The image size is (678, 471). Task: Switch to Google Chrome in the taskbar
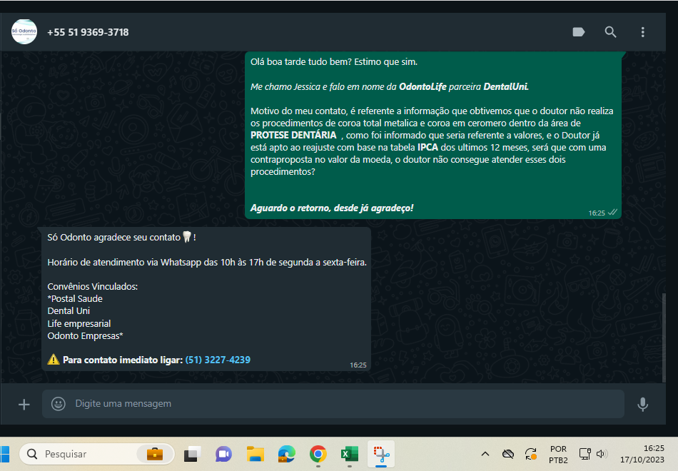[x=318, y=454]
